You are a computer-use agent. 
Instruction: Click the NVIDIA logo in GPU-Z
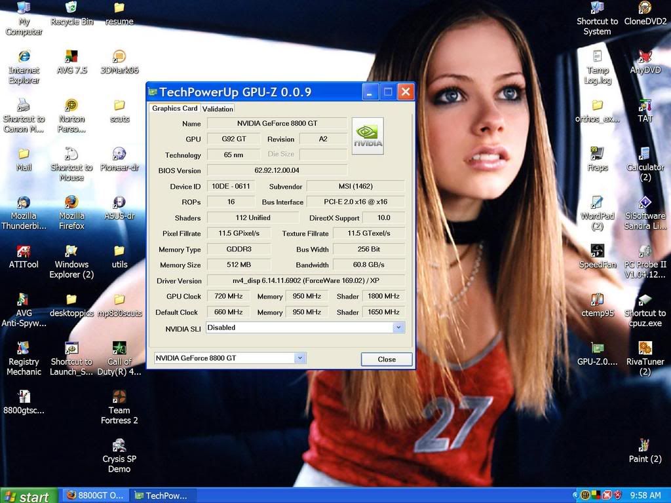coord(368,136)
